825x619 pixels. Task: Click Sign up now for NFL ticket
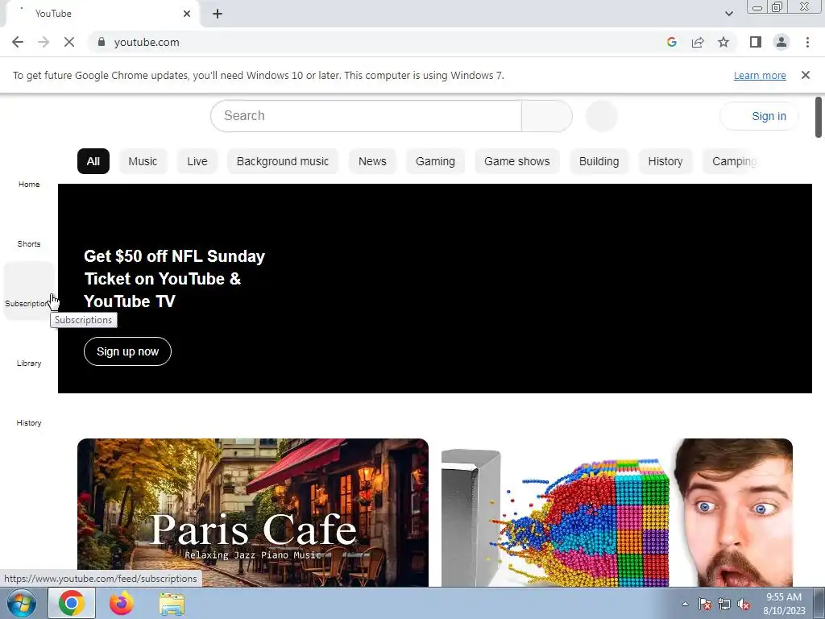click(127, 351)
